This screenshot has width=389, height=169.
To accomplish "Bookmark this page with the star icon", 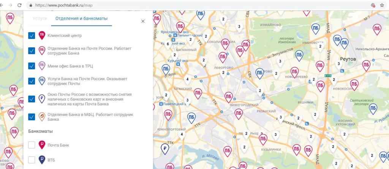I will (382, 5).
